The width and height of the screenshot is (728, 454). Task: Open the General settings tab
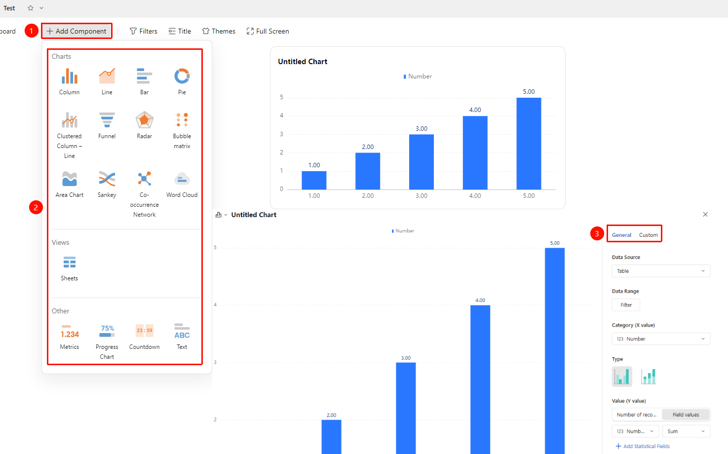point(621,235)
